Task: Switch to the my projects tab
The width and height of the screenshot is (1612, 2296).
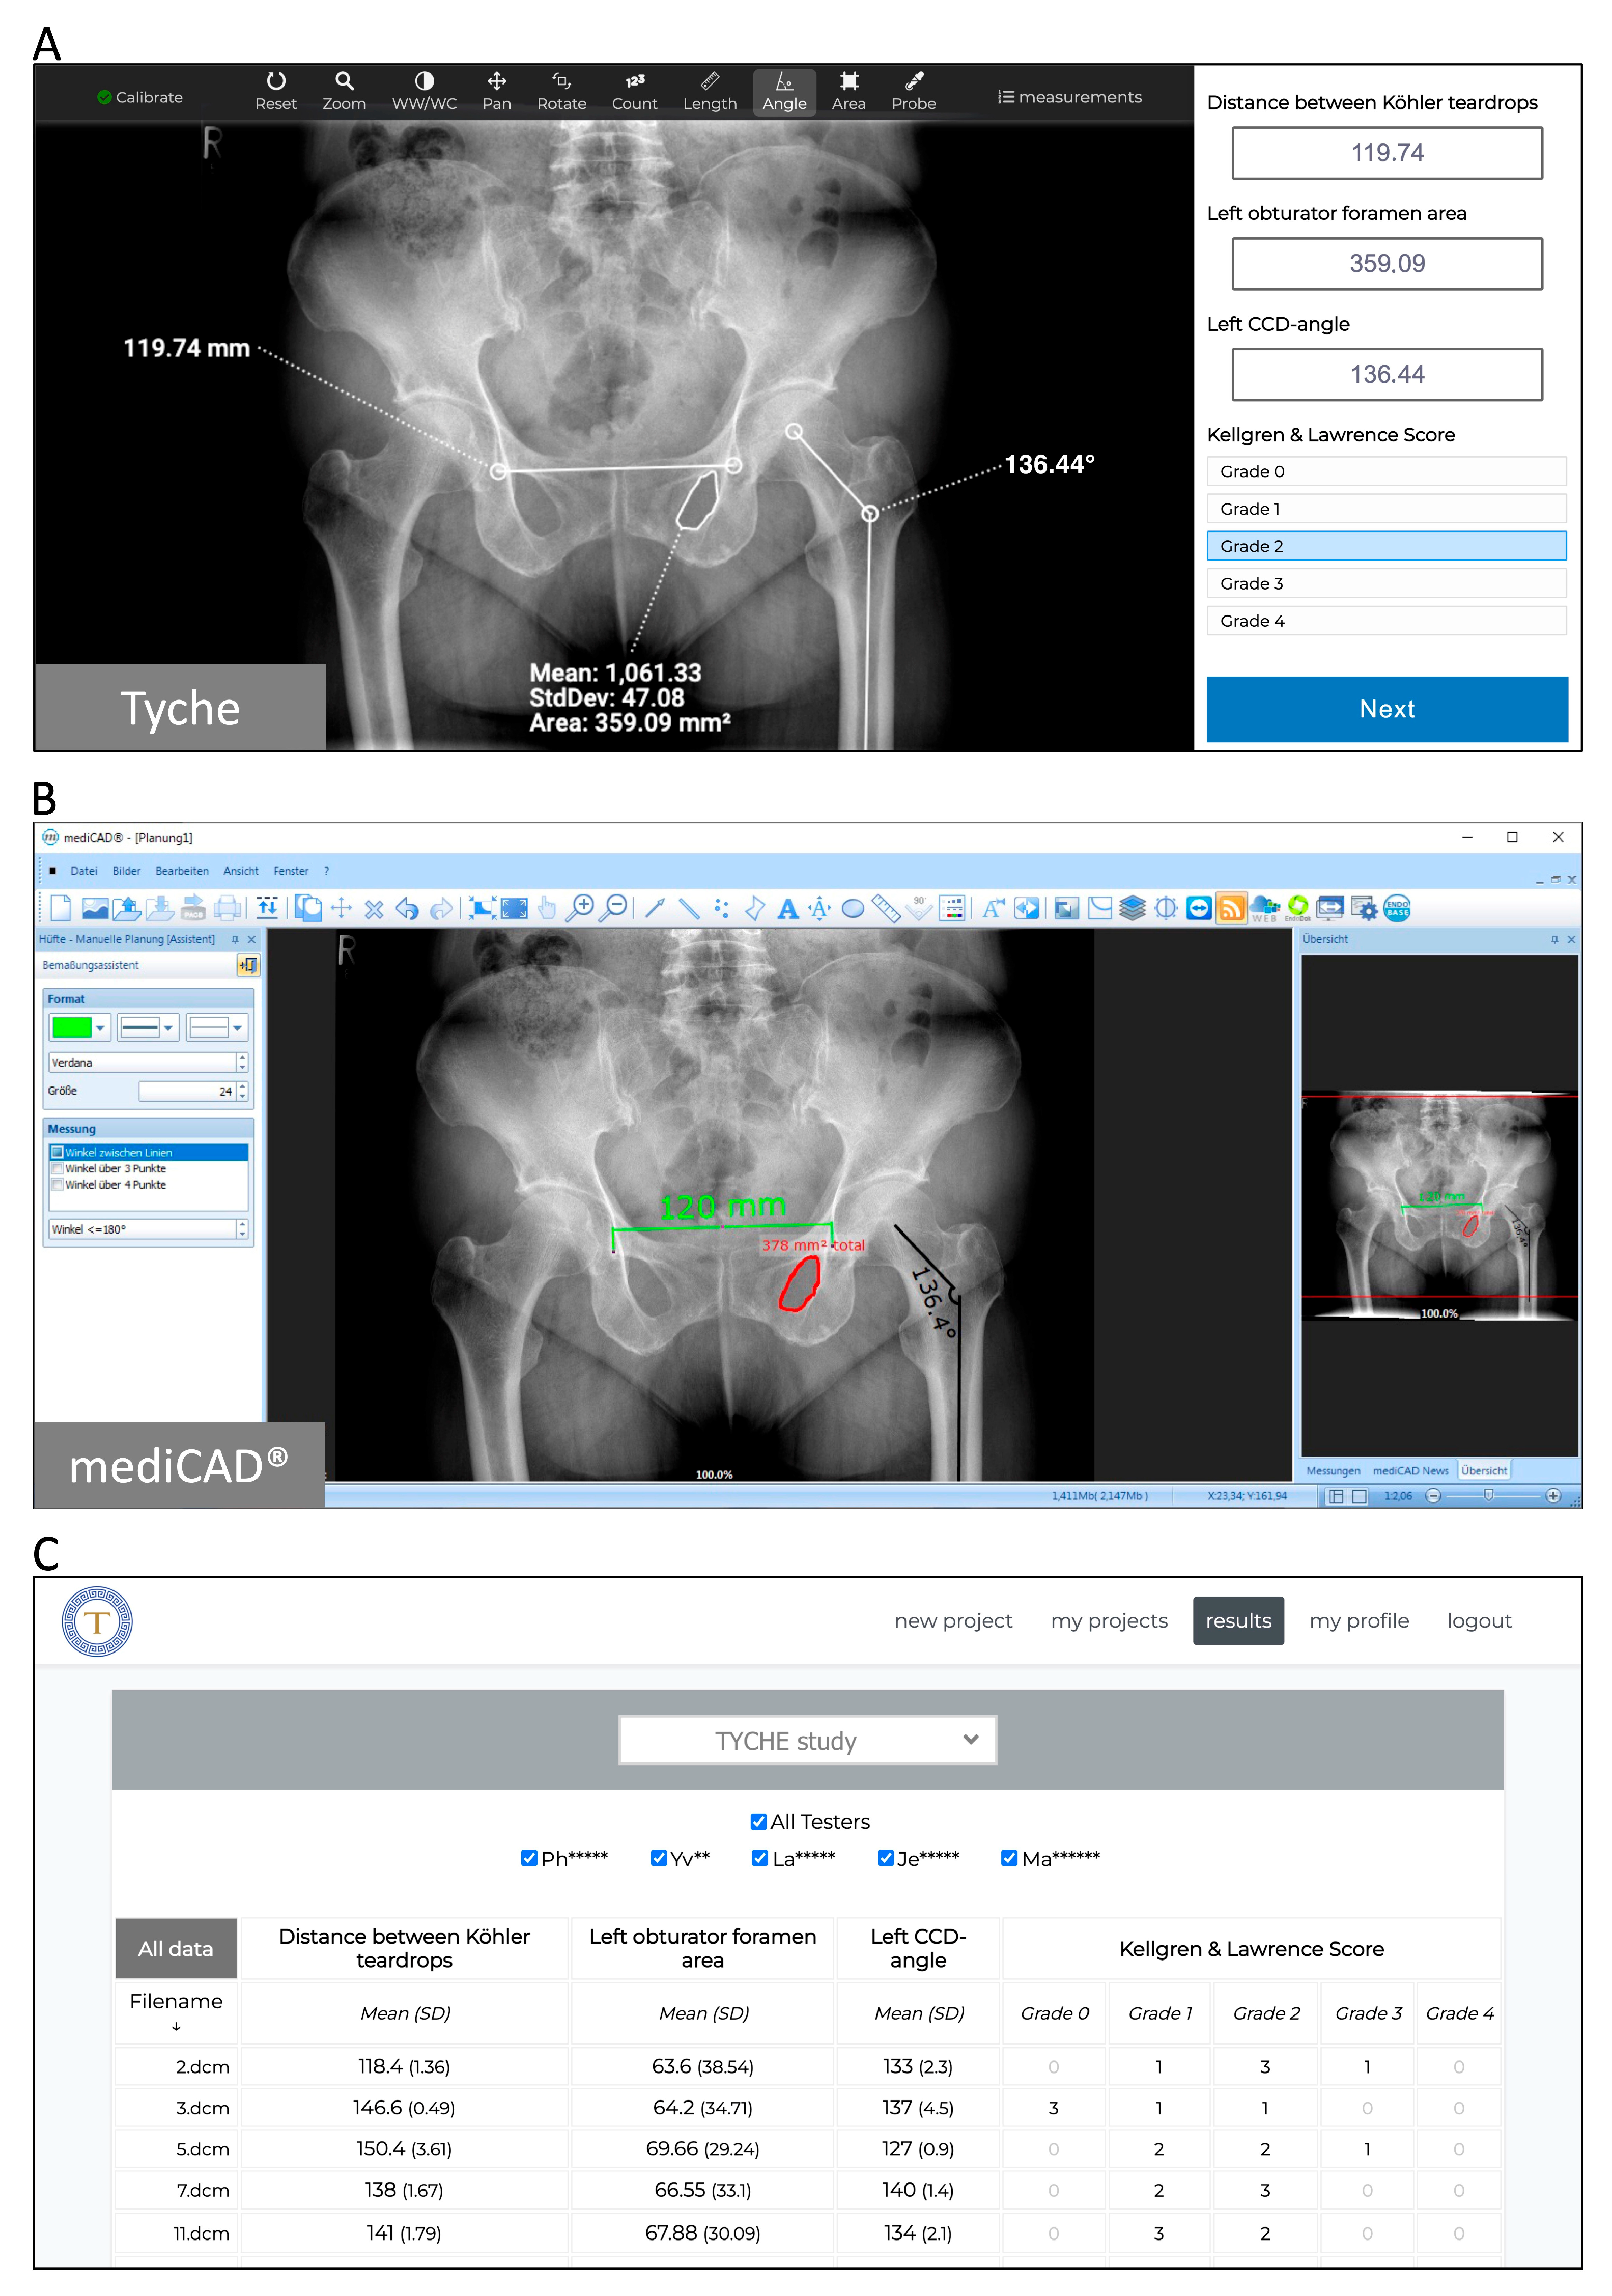Action: click(1109, 1621)
